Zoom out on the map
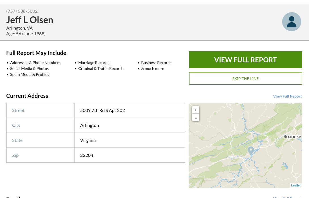 pyautogui.click(x=196, y=118)
